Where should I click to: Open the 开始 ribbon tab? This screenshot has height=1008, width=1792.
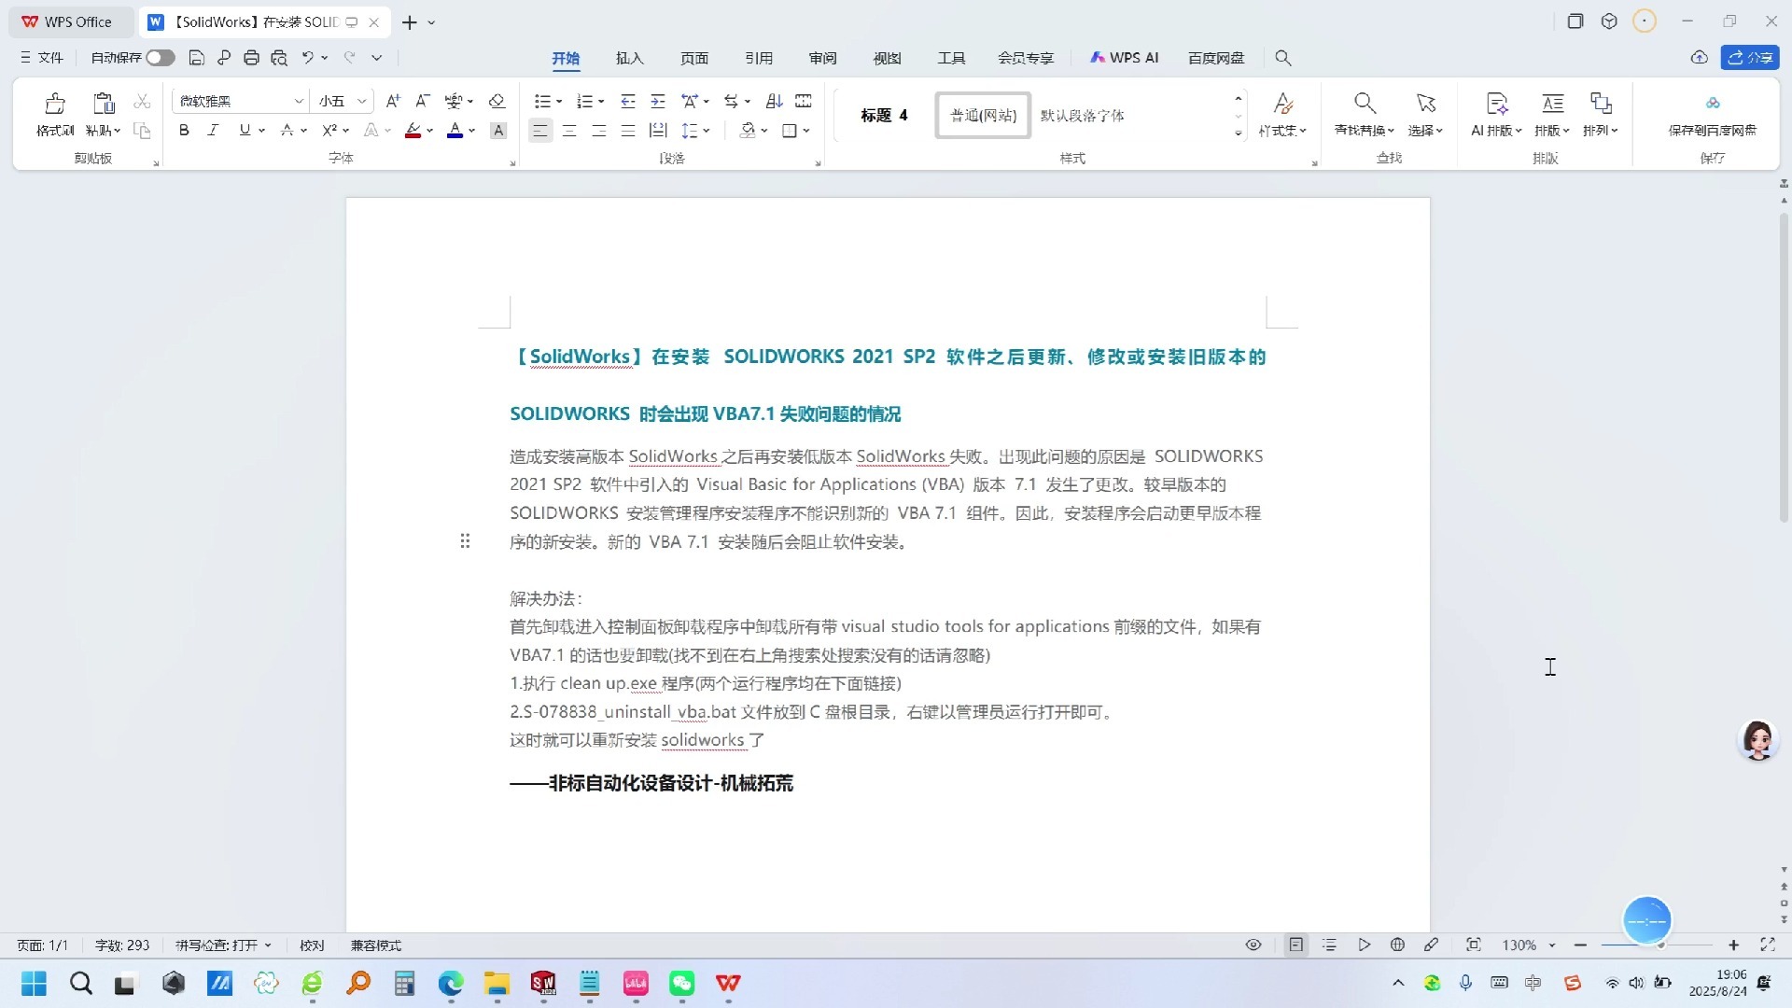click(566, 58)
